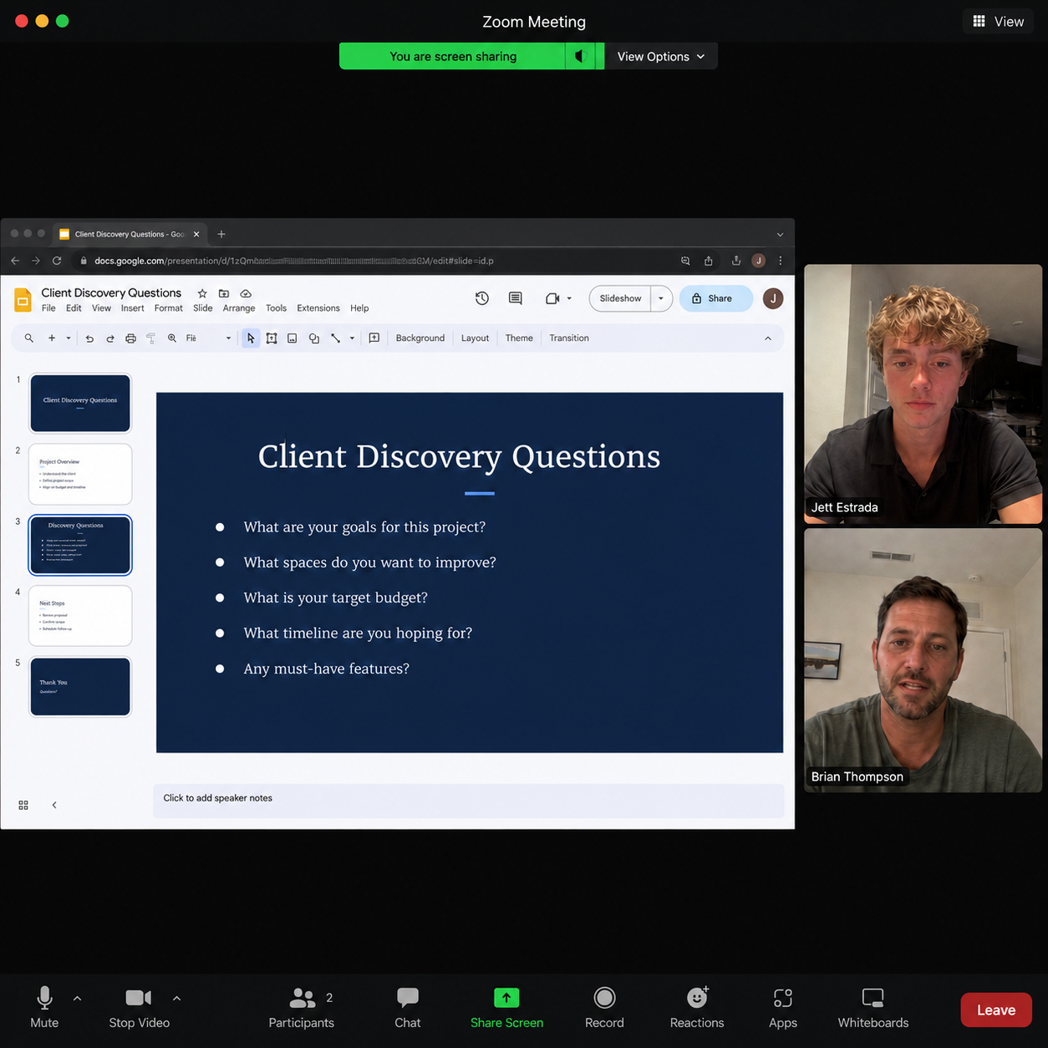
Task: Open the Slideshow dropdown arrow
Action: (661, 298)
